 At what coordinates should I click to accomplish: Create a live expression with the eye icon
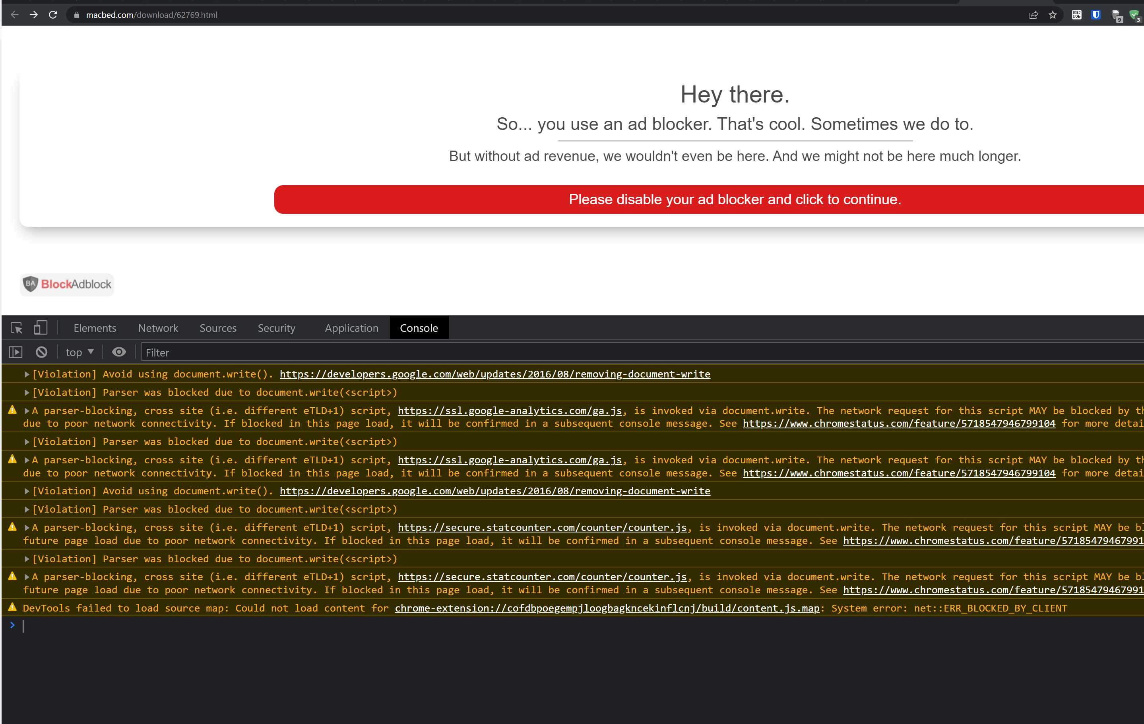pos(118,352)
